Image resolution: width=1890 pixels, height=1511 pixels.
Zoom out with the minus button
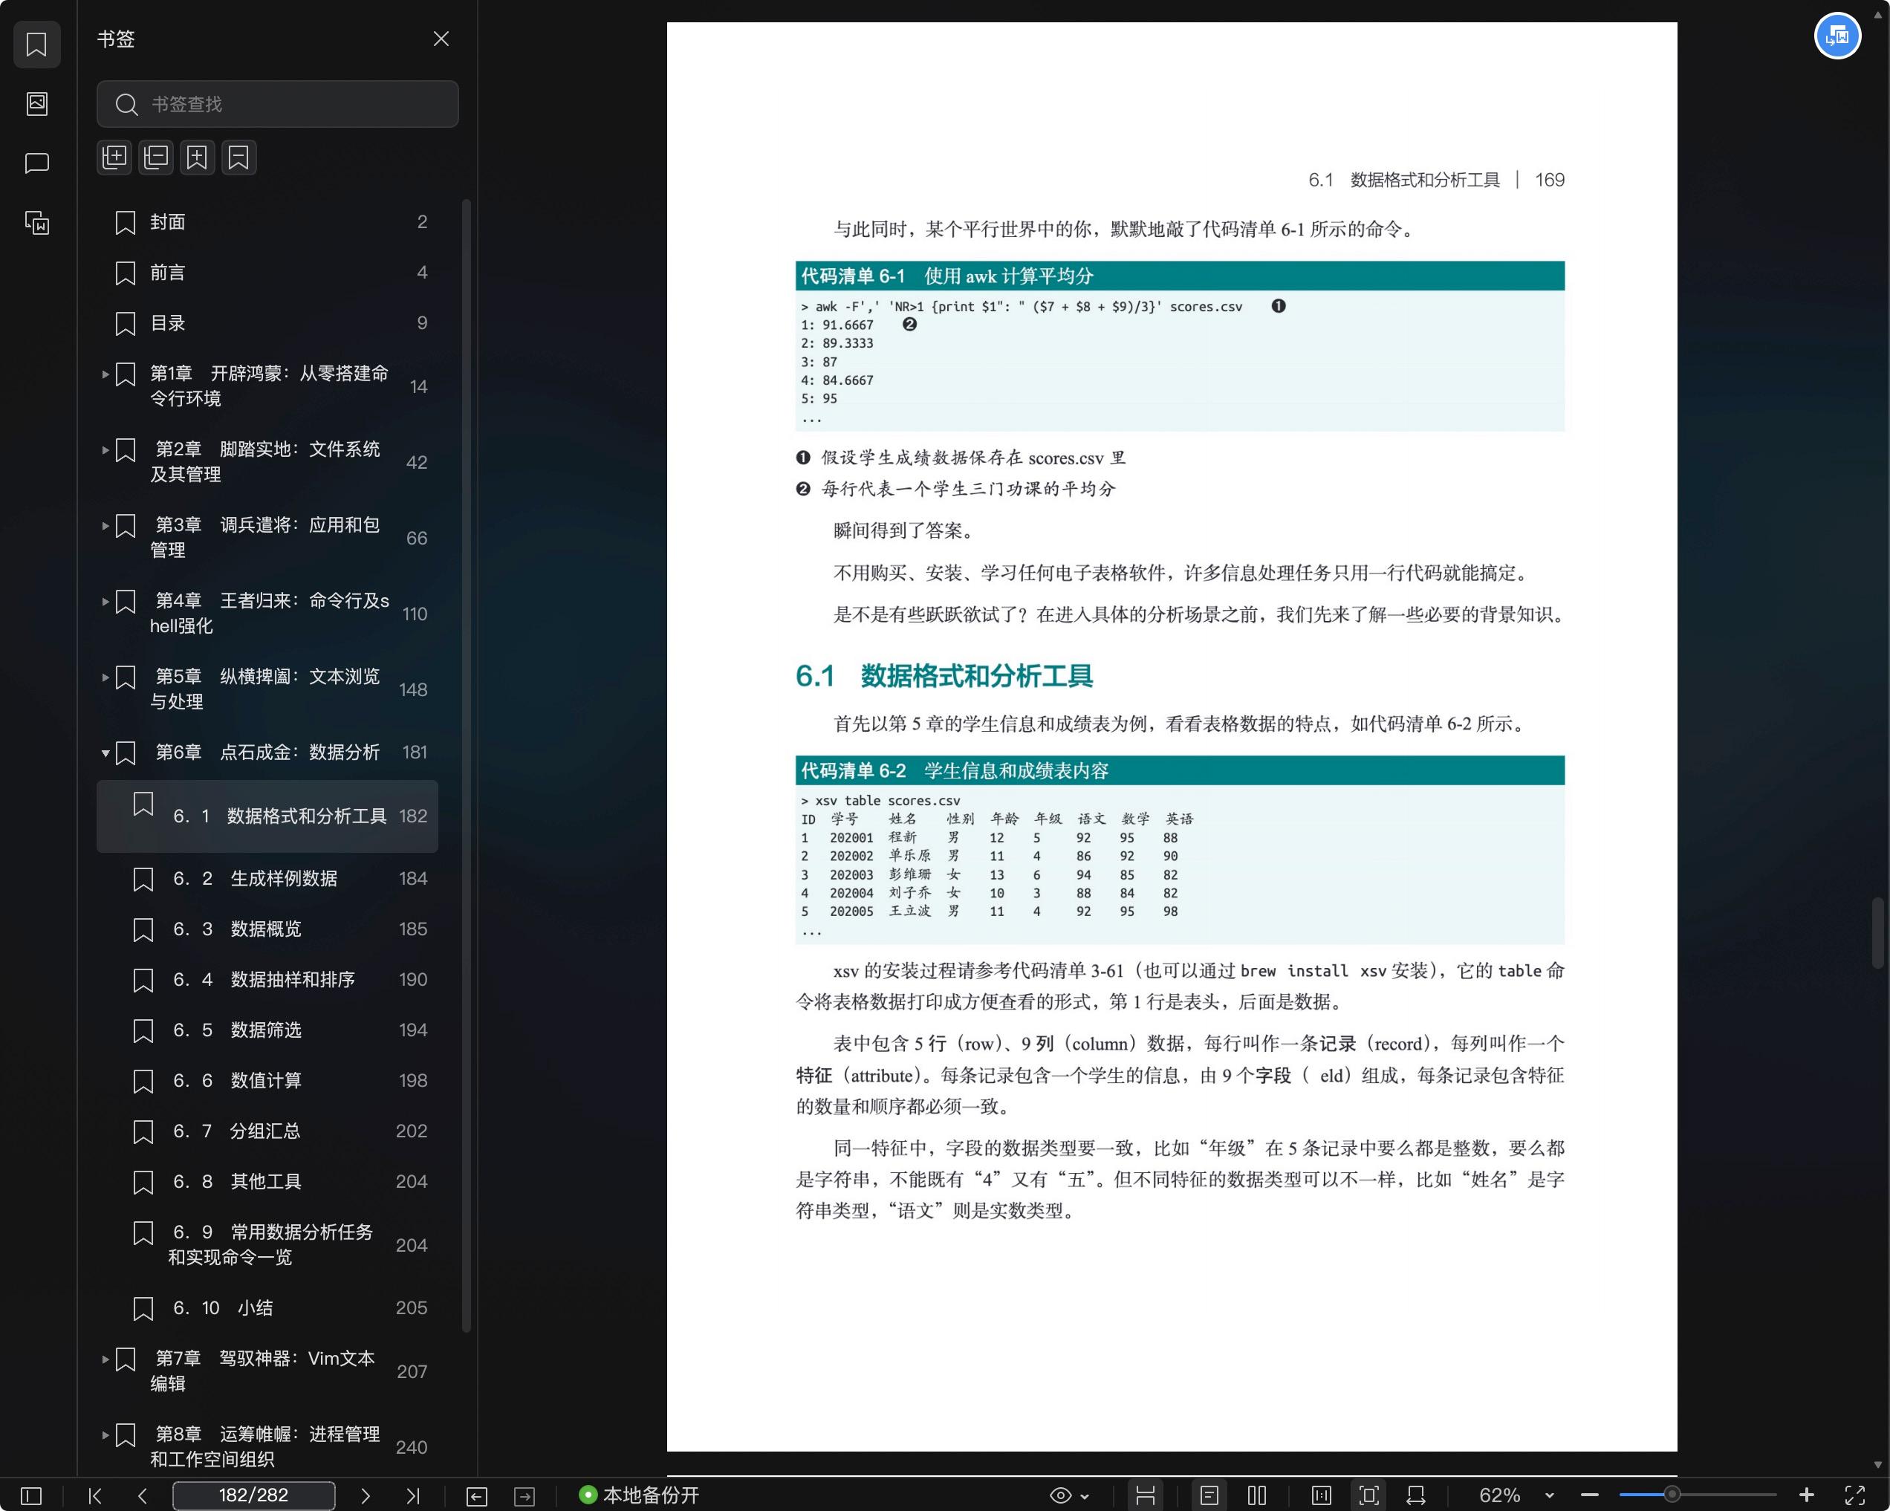pyautogui.click(x=1590, y=1496)
